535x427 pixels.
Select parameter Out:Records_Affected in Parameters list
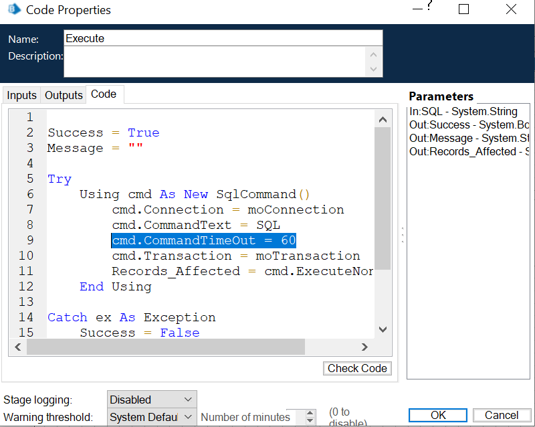(469, 151)
